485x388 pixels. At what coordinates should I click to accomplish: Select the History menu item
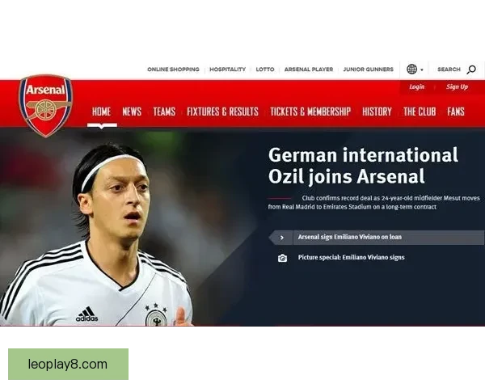click(377, 112)
